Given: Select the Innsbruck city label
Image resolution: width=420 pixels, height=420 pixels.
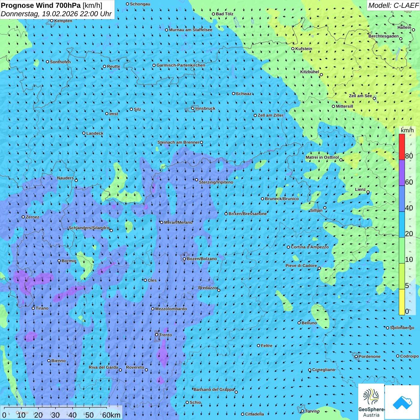Looking at the screenshot, I should pos(205,108).
